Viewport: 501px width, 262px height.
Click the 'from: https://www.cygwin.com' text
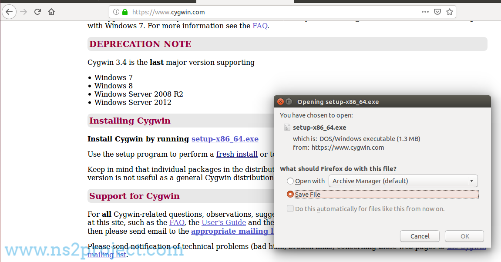click(338, 148)
